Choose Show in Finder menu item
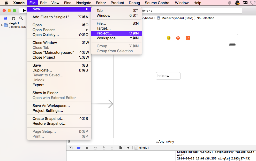 point(59,93)
